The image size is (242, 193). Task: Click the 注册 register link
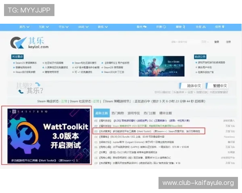(x=228, y=42)
